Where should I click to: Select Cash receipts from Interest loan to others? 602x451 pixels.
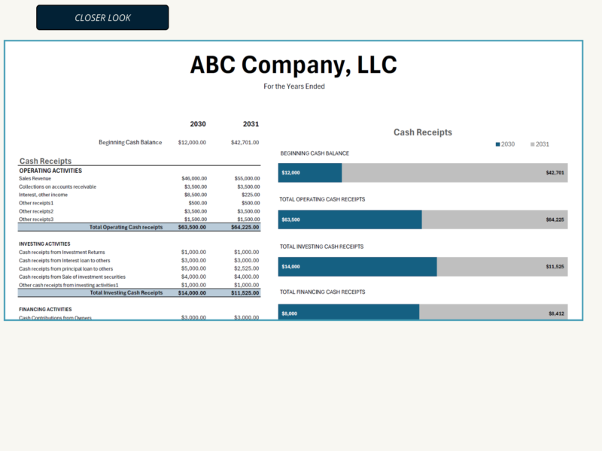[x=65, y=260]
